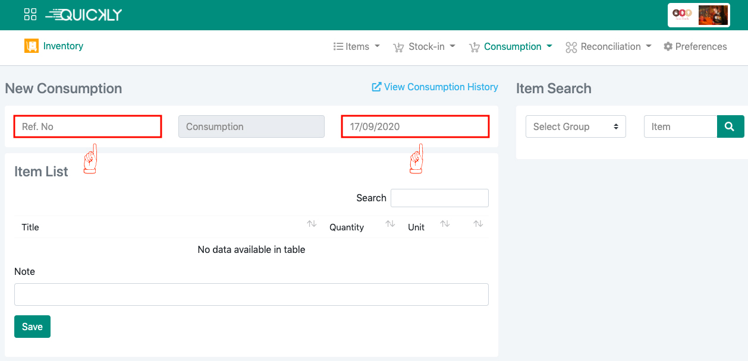Sort the table by Title column
The height and width of the screenshot is (361, 748).
tap(312, 224)
